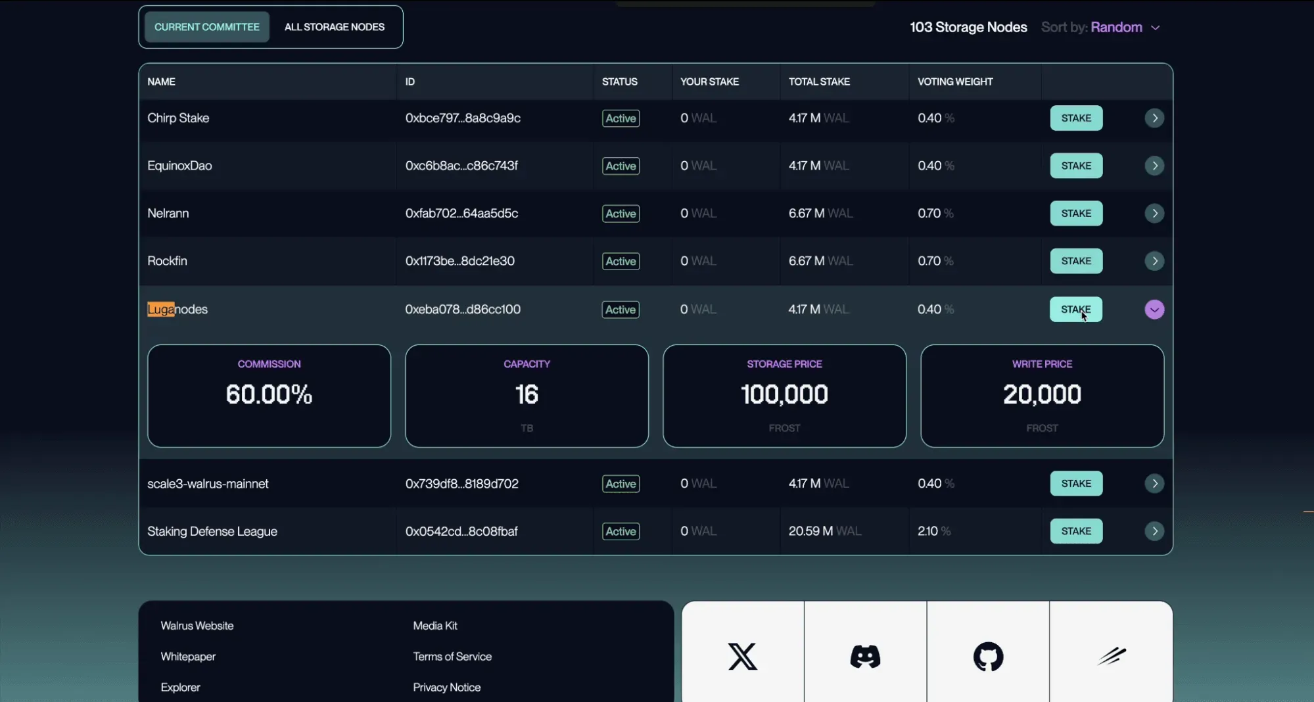Select node ID 0xfab702...64aa5d5c
The height and width of the screenshot is (702, 1314).
coord(461,214)
